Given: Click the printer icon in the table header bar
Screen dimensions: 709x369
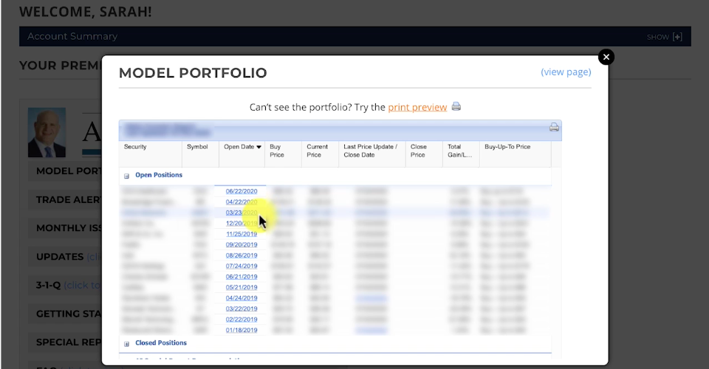Looking at the screenshot, I should 554,128.
